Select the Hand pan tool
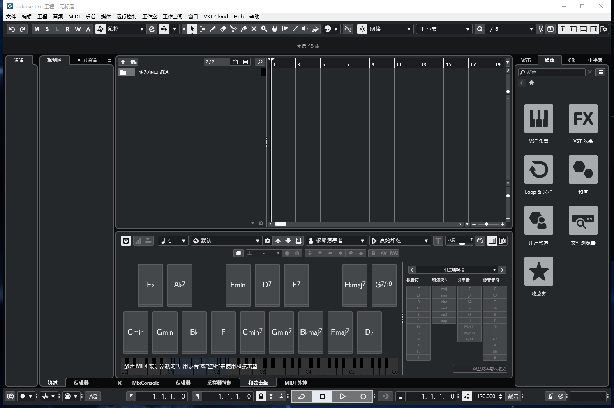Viewport: 614px width, 408px height. pyautogui.click(x=275, y=29)
